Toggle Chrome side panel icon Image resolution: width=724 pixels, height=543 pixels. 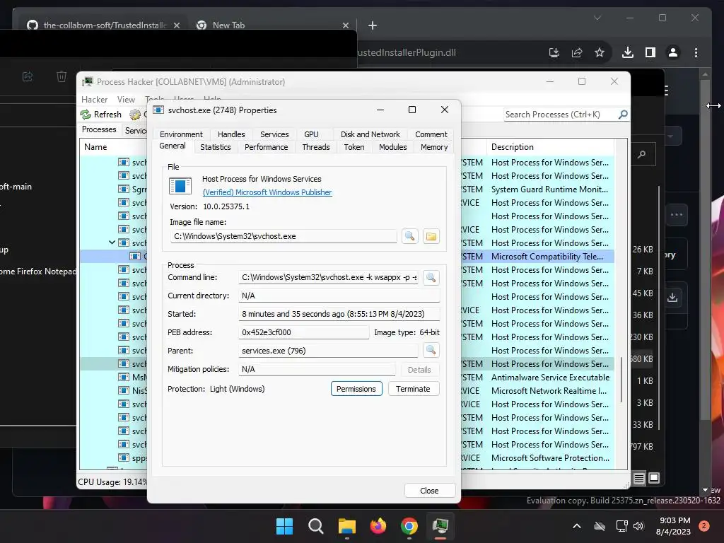[650, 52]
